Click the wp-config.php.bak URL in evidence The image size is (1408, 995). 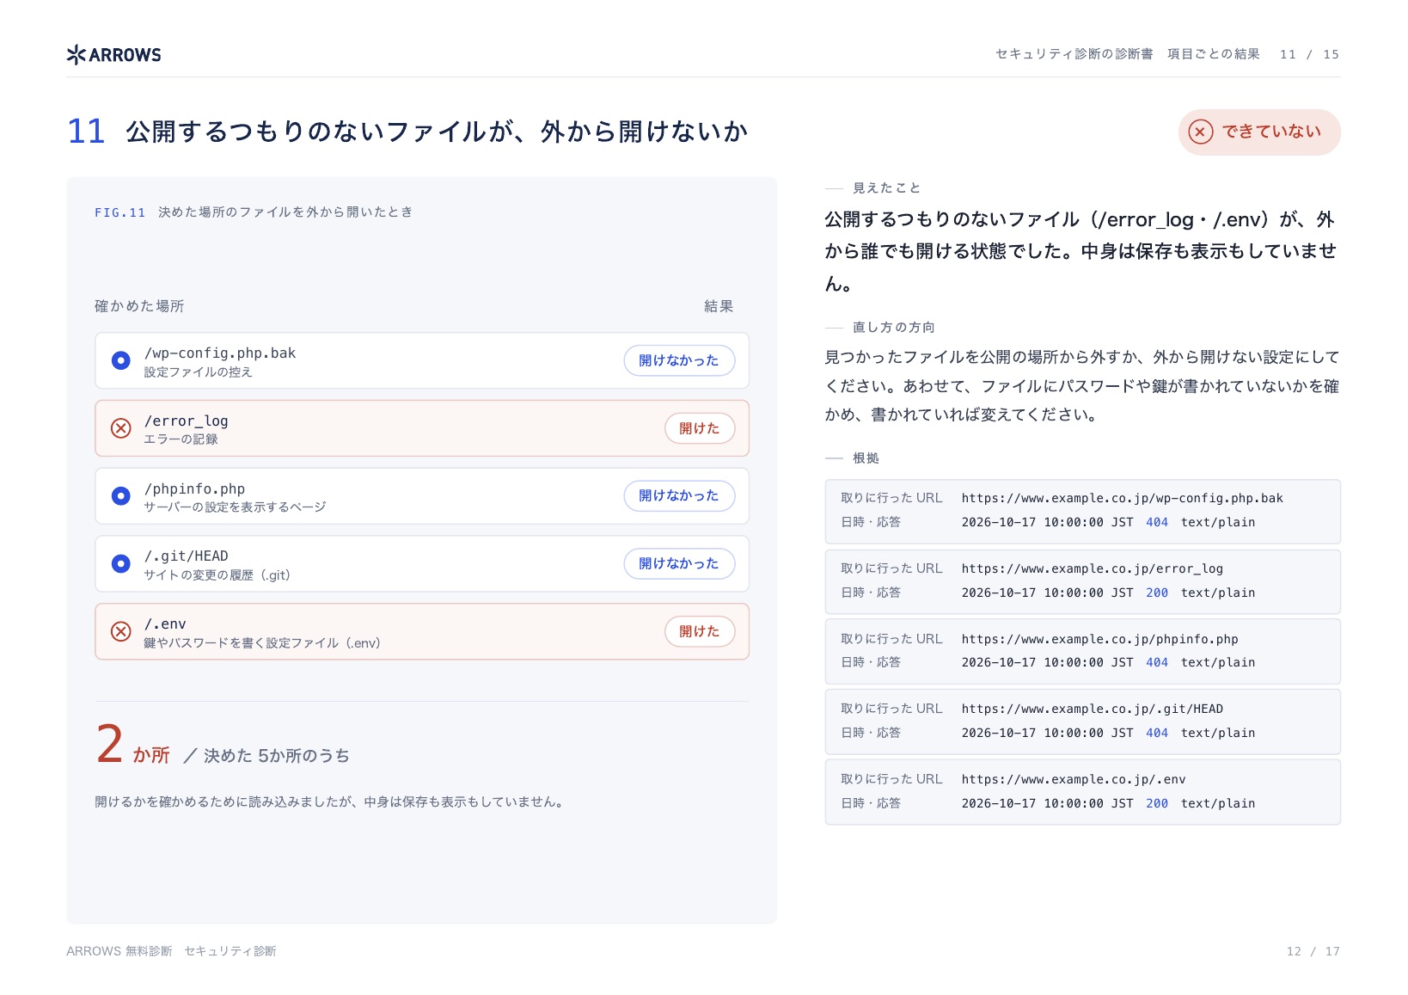coord(1122,498)
